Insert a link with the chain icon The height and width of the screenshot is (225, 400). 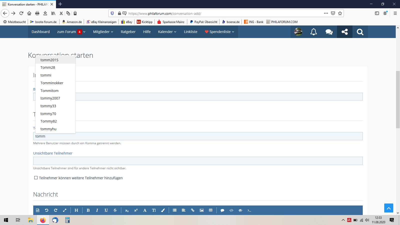pyautogui.click(x=192, y=210)
